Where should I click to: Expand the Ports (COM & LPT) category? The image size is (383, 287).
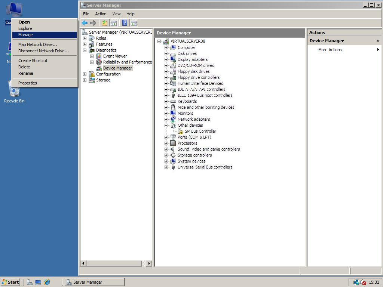pyautogui.click(x=166, y=137)
